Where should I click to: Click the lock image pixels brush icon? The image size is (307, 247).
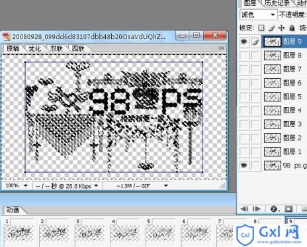pyautogui.click(x=271, y=28)
